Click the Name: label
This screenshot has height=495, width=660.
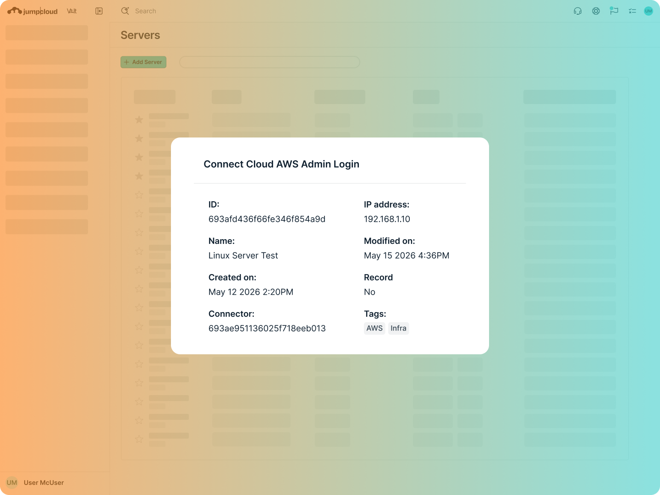(x=221, y=241)
